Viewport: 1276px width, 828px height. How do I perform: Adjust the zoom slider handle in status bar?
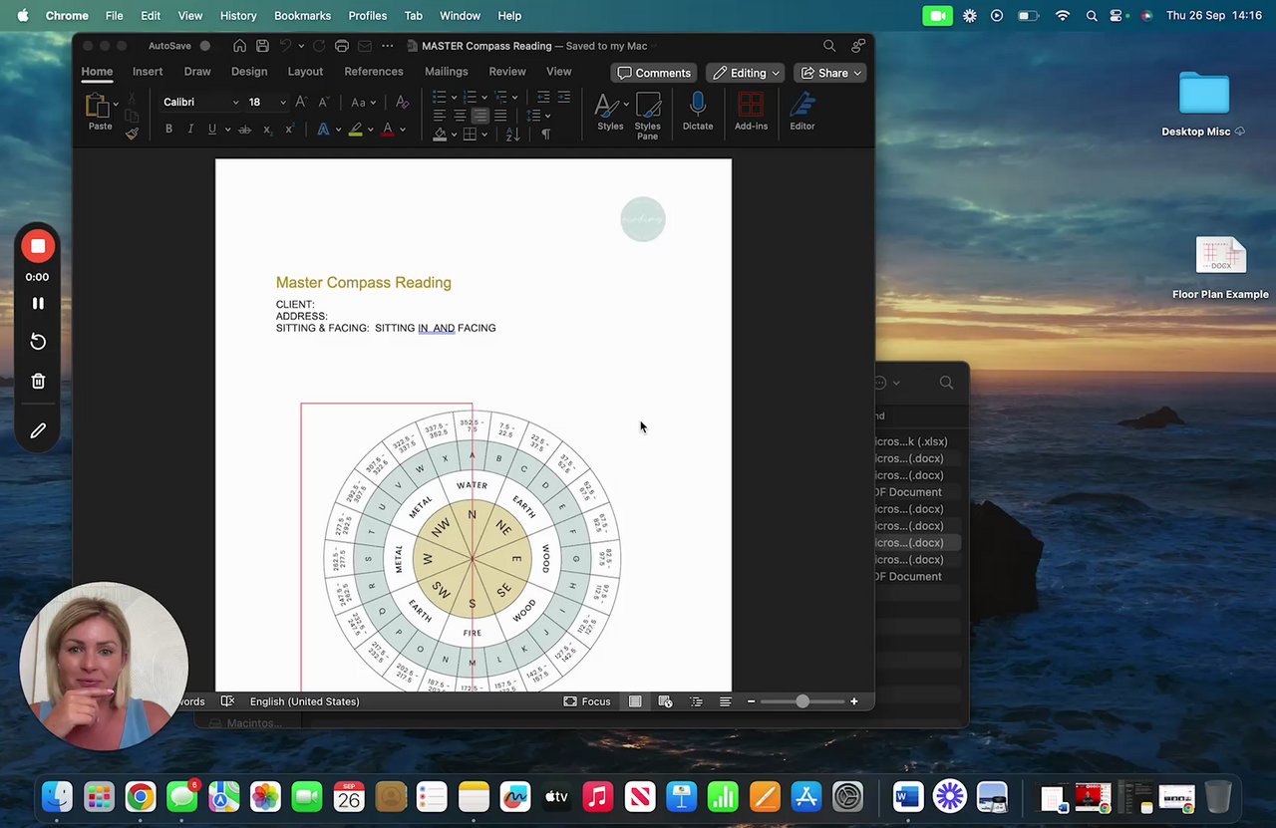tap(802, 701)
